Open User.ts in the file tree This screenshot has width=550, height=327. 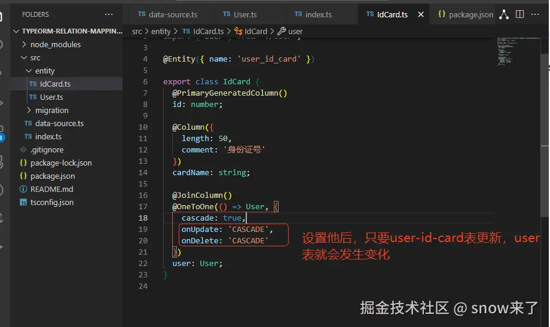tap(66, 97)
